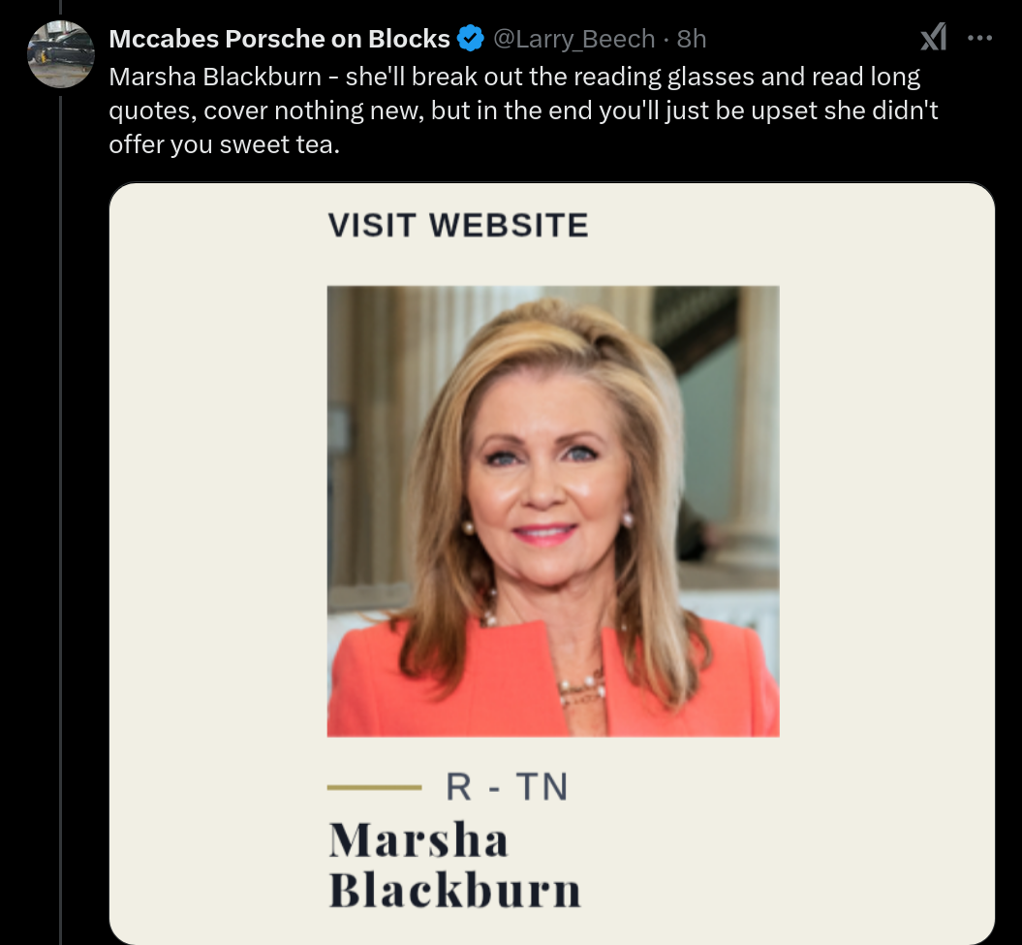Open the poster's car avatar picture
Viewport: 1022px width, 945px height.
click(61, 54)
